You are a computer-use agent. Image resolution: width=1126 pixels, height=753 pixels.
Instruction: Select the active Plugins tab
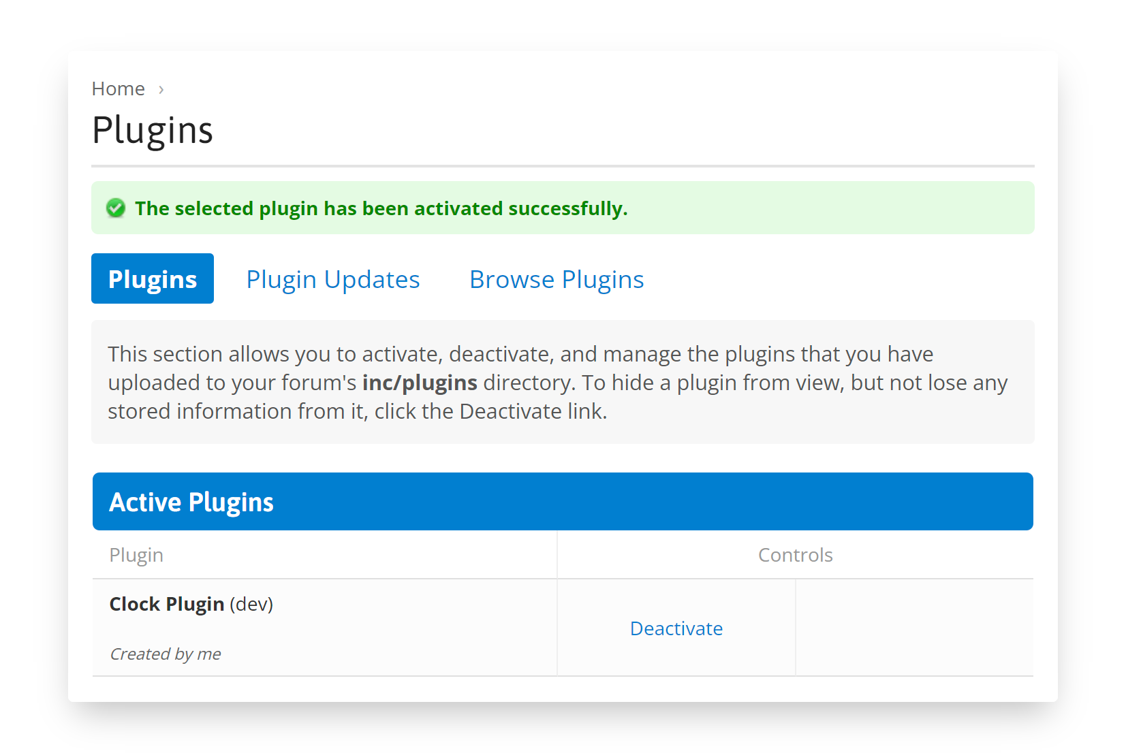click(x=152, y=278)
